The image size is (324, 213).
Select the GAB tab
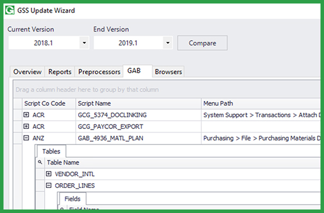pos(138,71)
